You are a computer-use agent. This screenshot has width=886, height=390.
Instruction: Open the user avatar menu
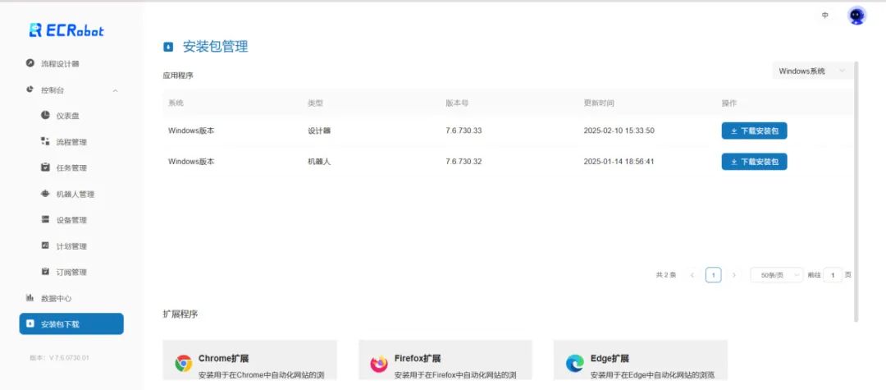click(x=856, y=16)
